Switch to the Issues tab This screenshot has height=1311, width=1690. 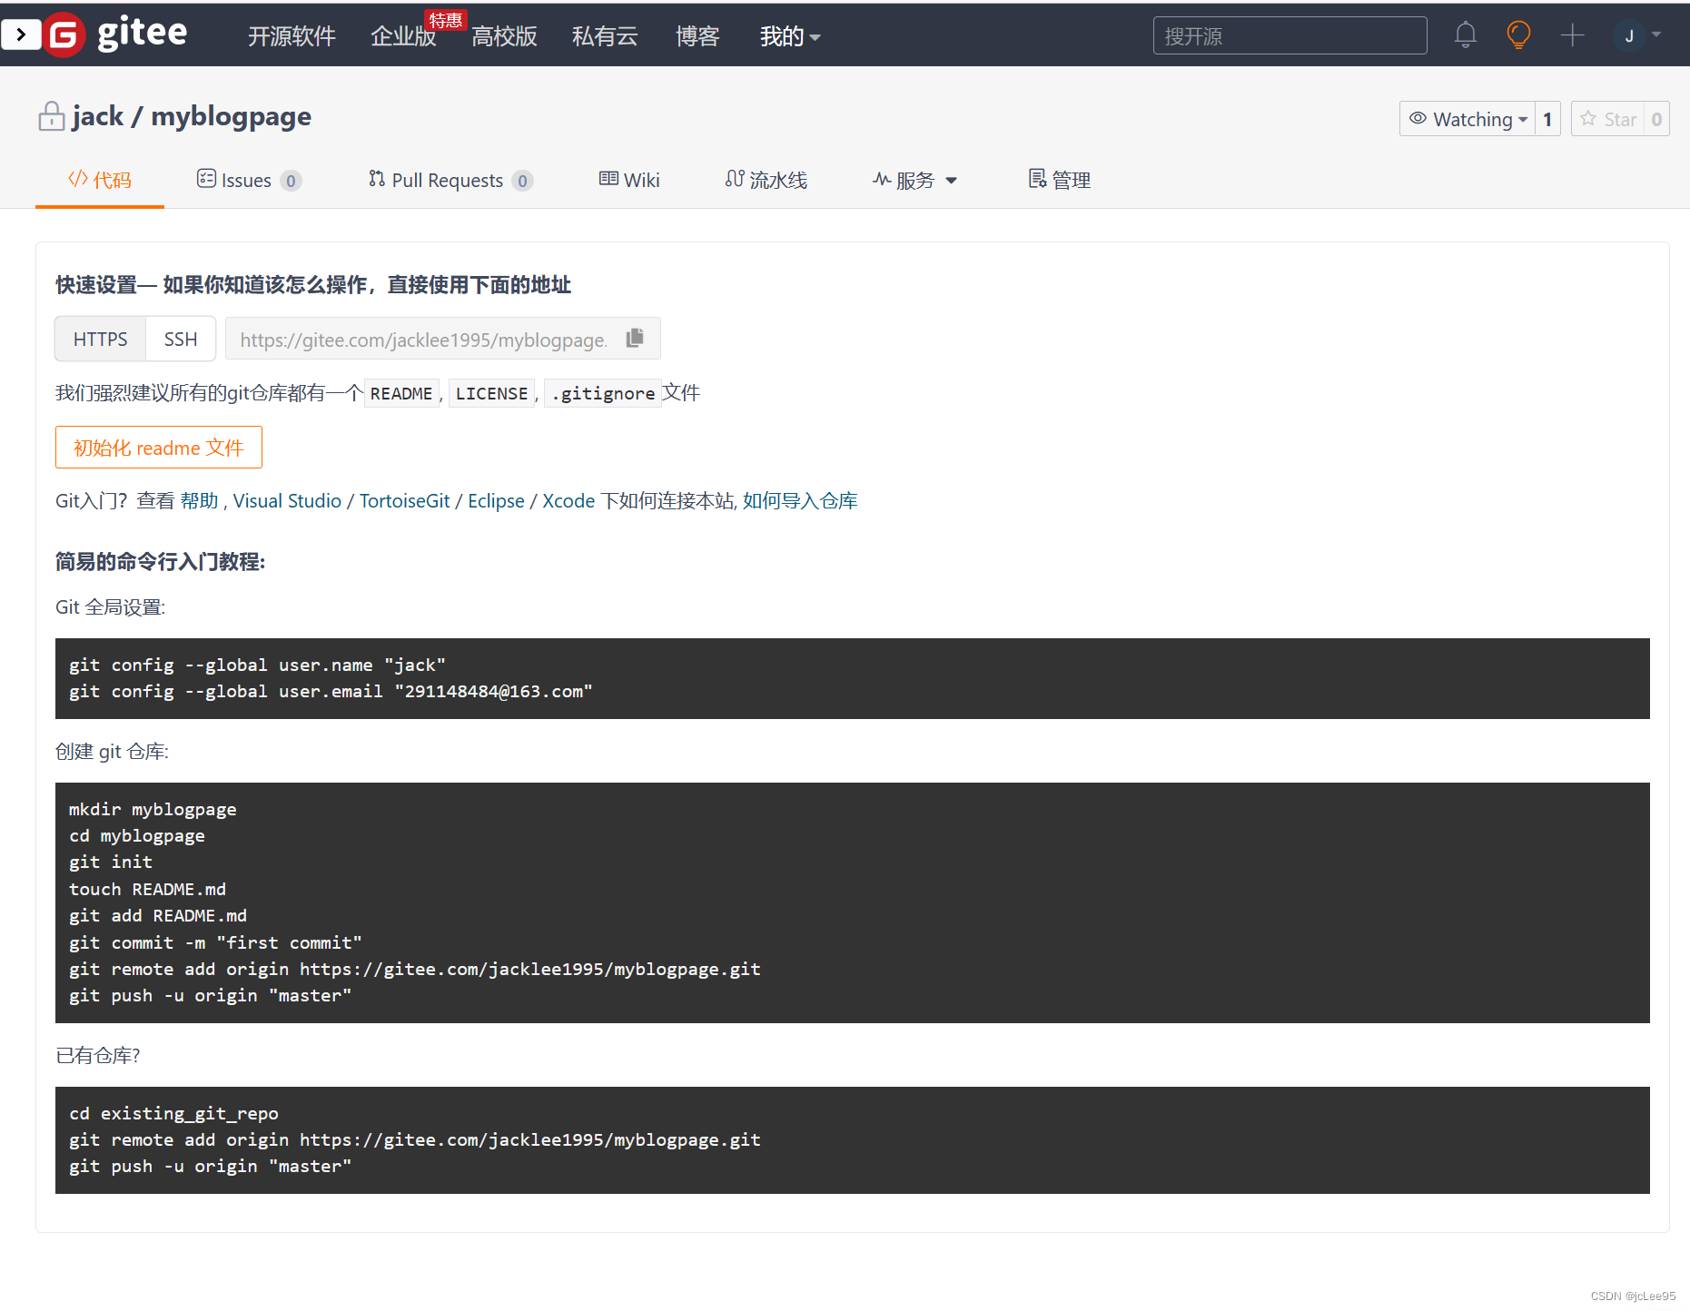click(245, 180)
